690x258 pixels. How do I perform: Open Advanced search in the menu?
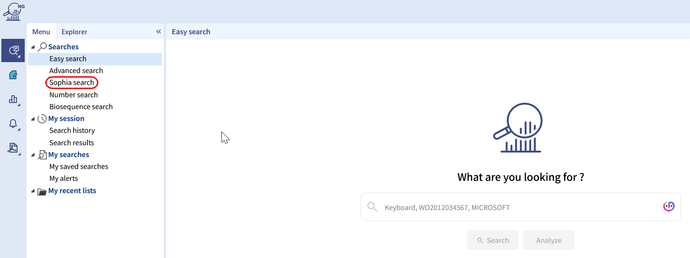click(76, 71)
